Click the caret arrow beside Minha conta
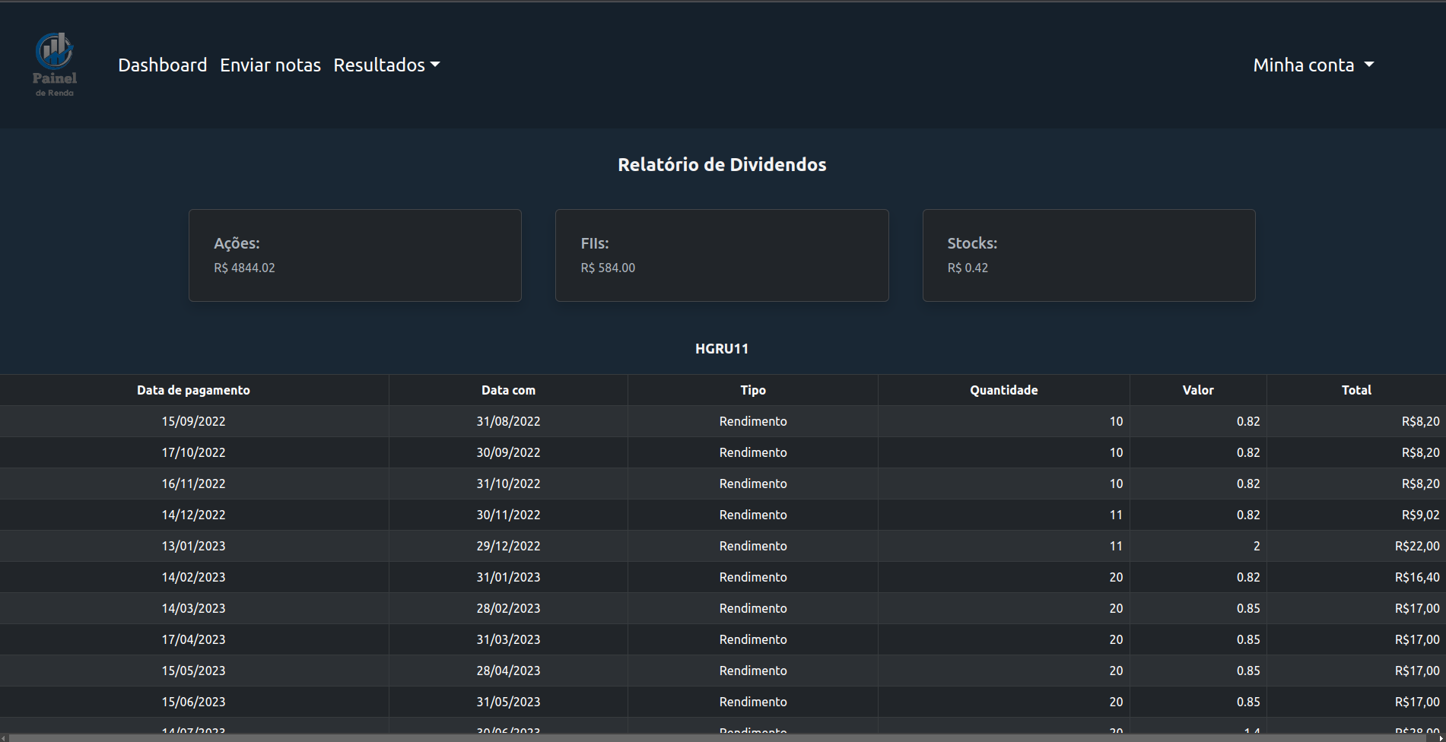 pyautogui.click(x=1368, y=65)
